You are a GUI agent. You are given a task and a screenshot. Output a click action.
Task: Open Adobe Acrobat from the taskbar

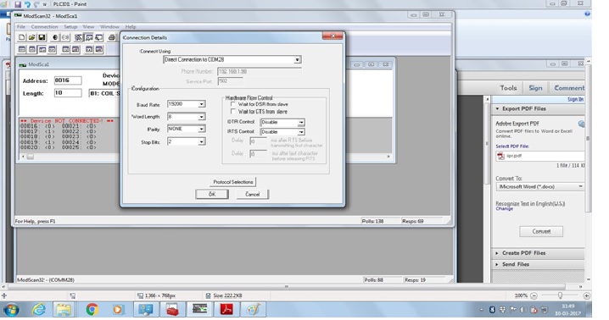pyautogui.click(x=226, y=309)
